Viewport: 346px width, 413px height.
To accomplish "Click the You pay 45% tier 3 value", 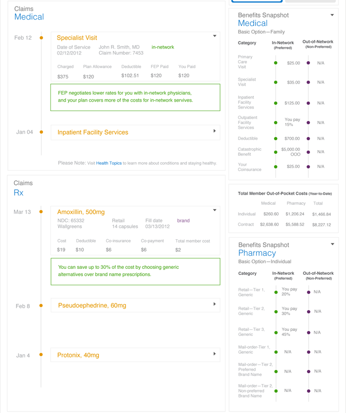I will click(289, 332).
